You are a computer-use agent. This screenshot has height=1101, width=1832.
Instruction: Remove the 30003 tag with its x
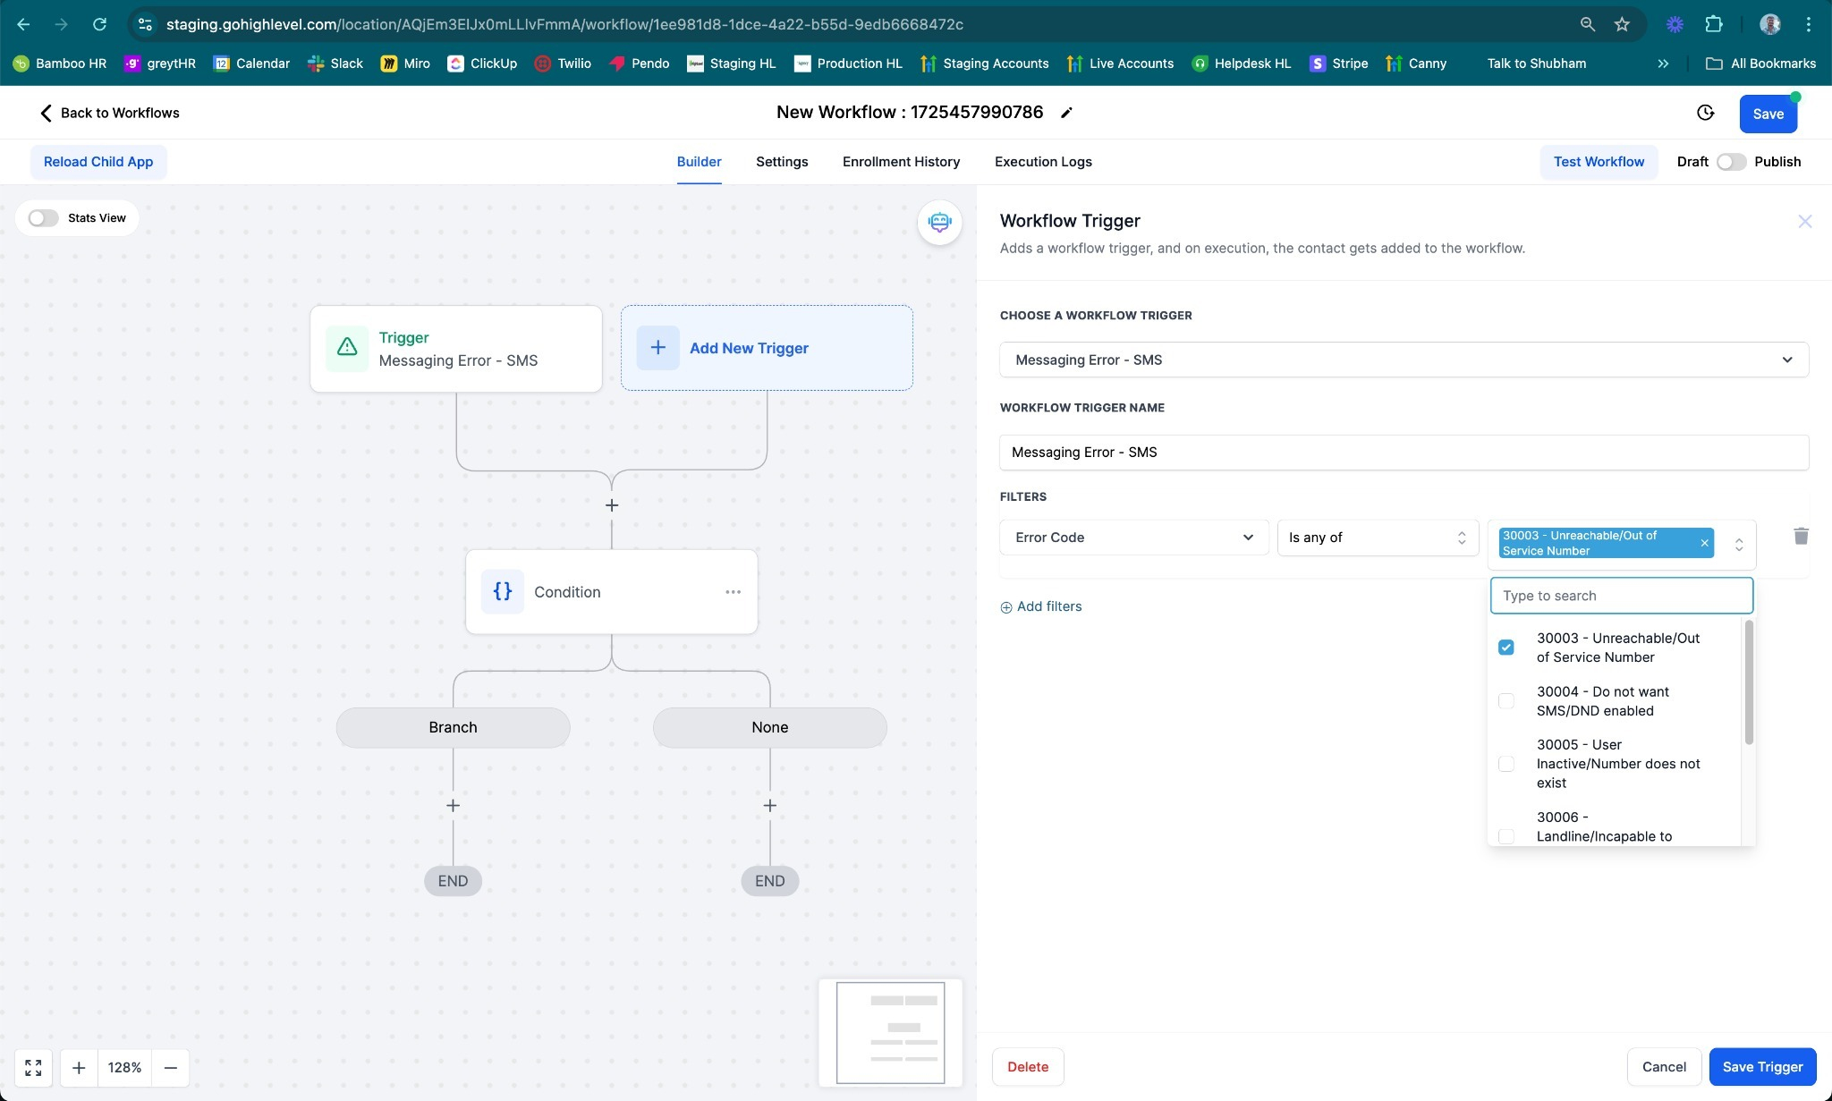(1704, 543)
